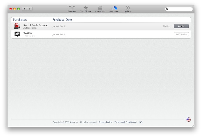Open the Featured section
This screenshot has width=202, height=137.
coord(72,9)
